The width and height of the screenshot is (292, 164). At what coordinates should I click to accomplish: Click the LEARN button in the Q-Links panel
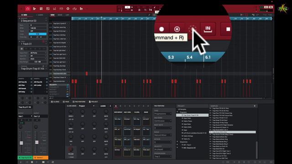pos(103,106)
